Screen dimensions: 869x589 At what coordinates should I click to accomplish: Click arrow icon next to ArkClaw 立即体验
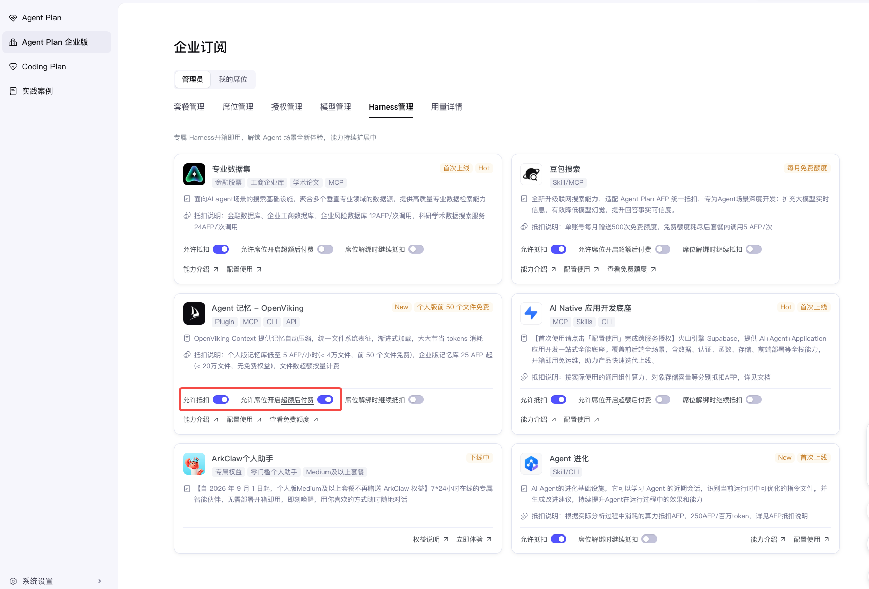click(489, 540)
